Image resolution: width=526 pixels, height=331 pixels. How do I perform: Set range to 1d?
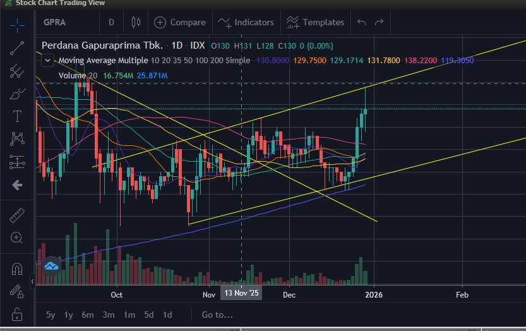[x=167, y=315]
